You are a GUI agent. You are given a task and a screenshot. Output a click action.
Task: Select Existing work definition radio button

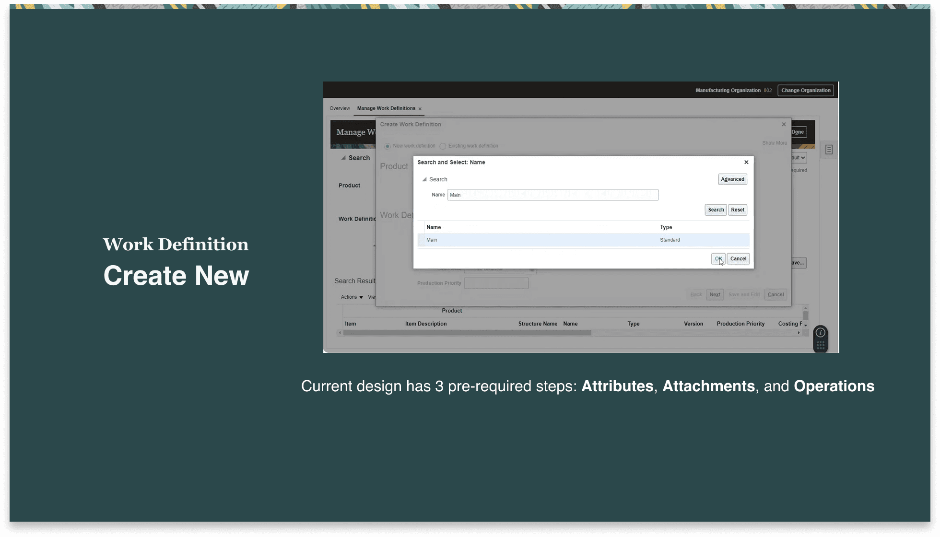coord(443,146)
